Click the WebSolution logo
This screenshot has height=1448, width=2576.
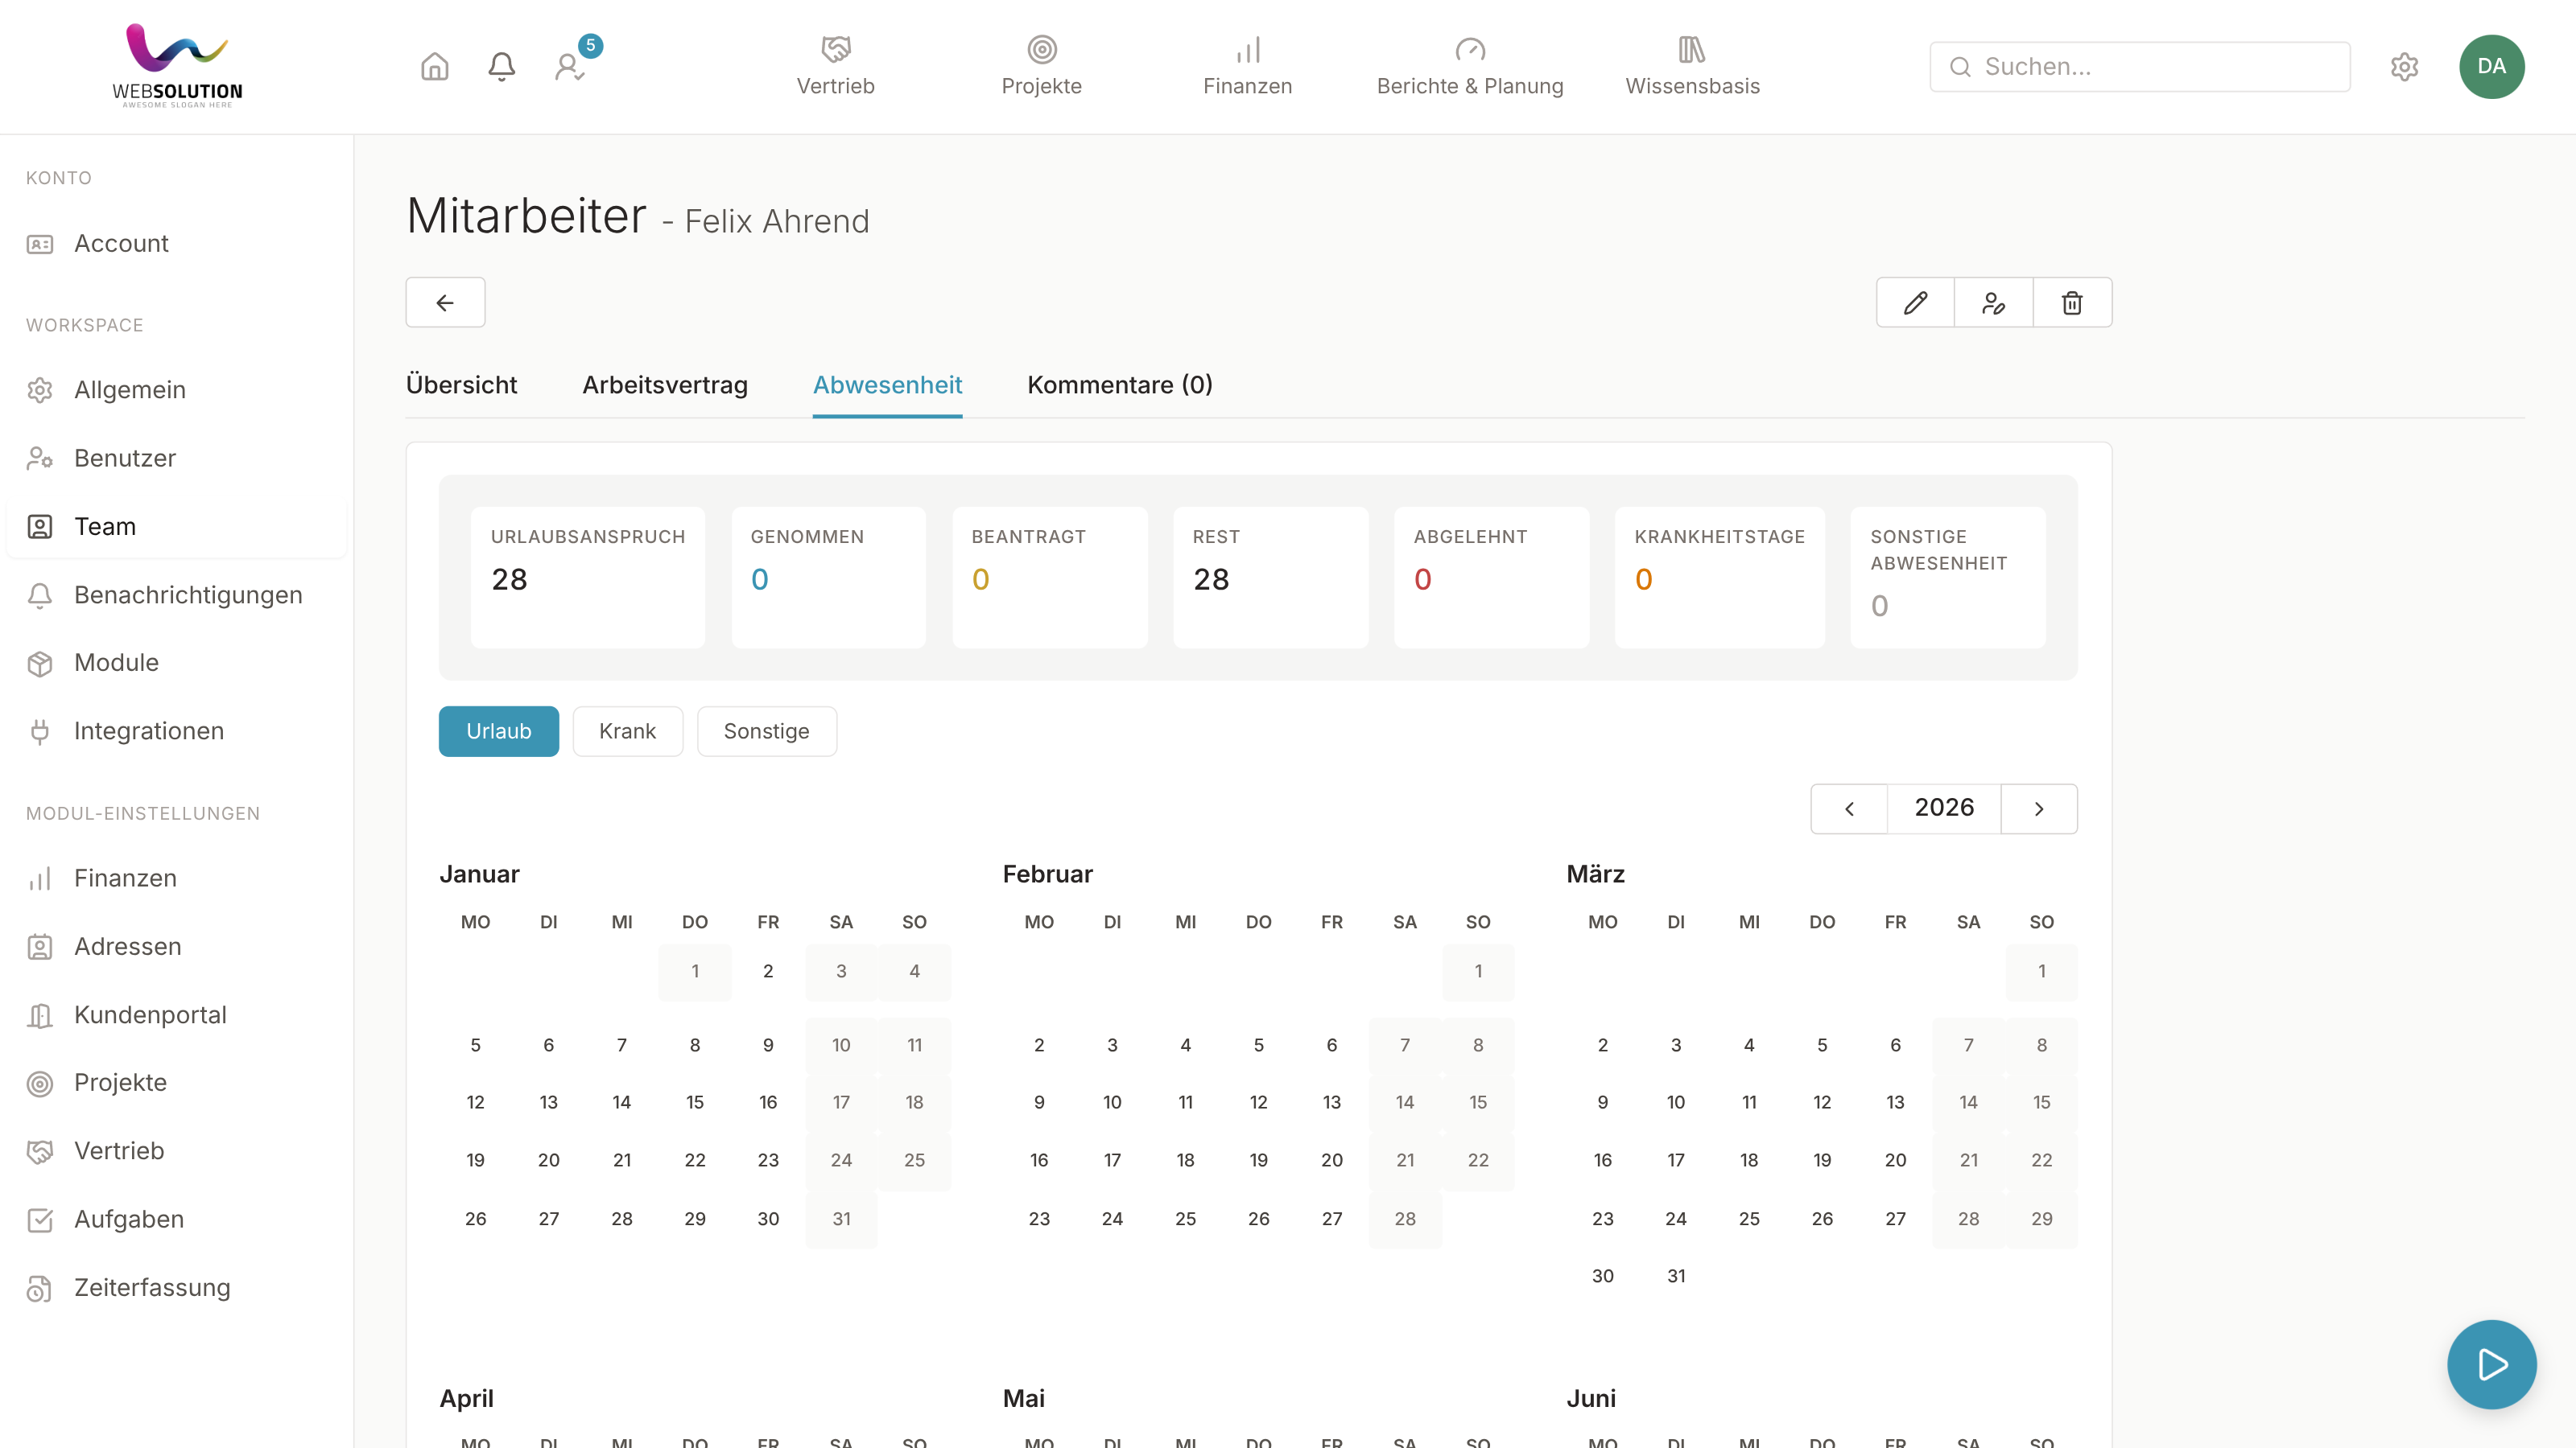point(177,66)
